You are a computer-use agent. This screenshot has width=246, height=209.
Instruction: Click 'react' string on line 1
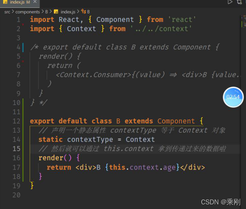[182, 20]
